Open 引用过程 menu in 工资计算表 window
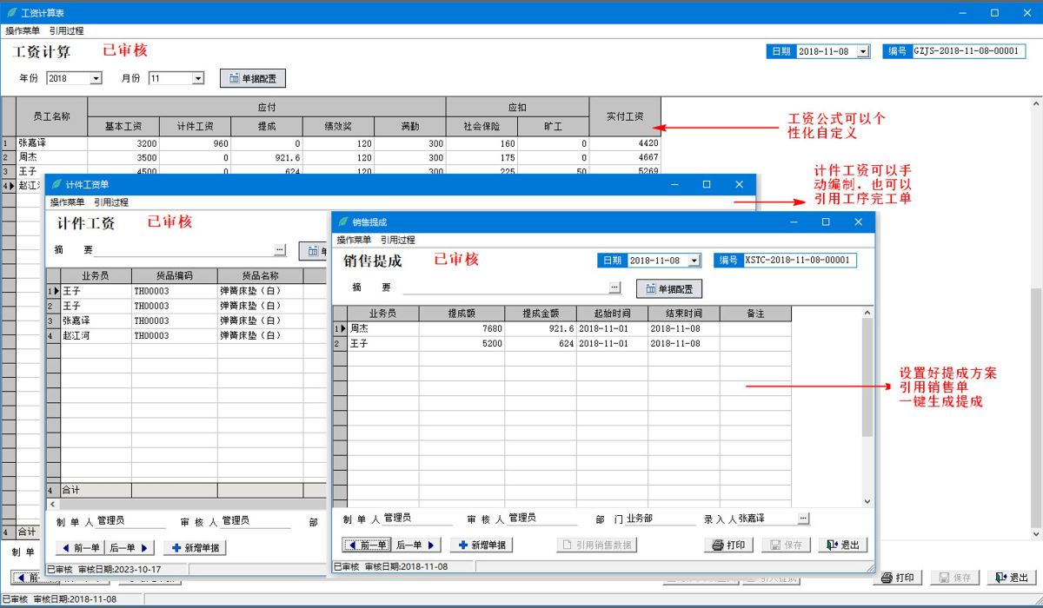Image resolution: width=1043 pixels, height=608 pixels. pos(67,30)
